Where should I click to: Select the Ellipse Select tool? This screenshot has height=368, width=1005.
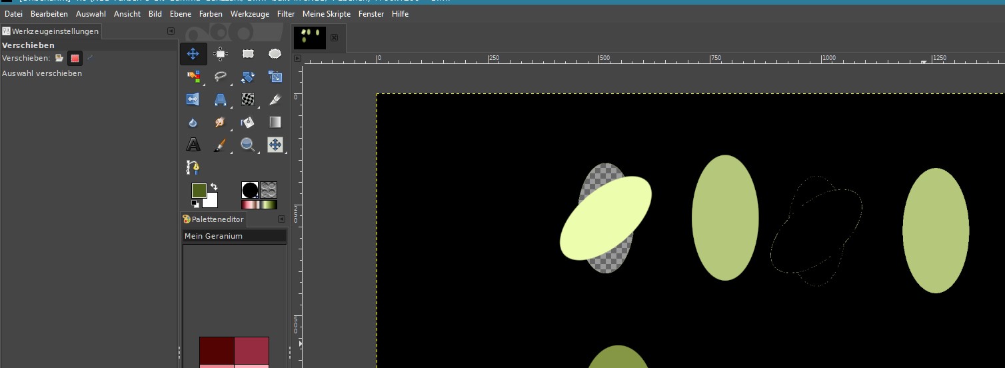click(x=275, y=54)
